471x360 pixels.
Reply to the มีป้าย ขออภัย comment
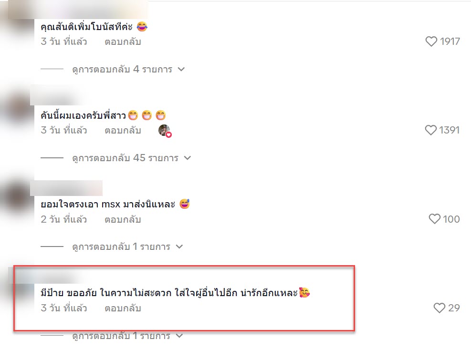(123, 309)
